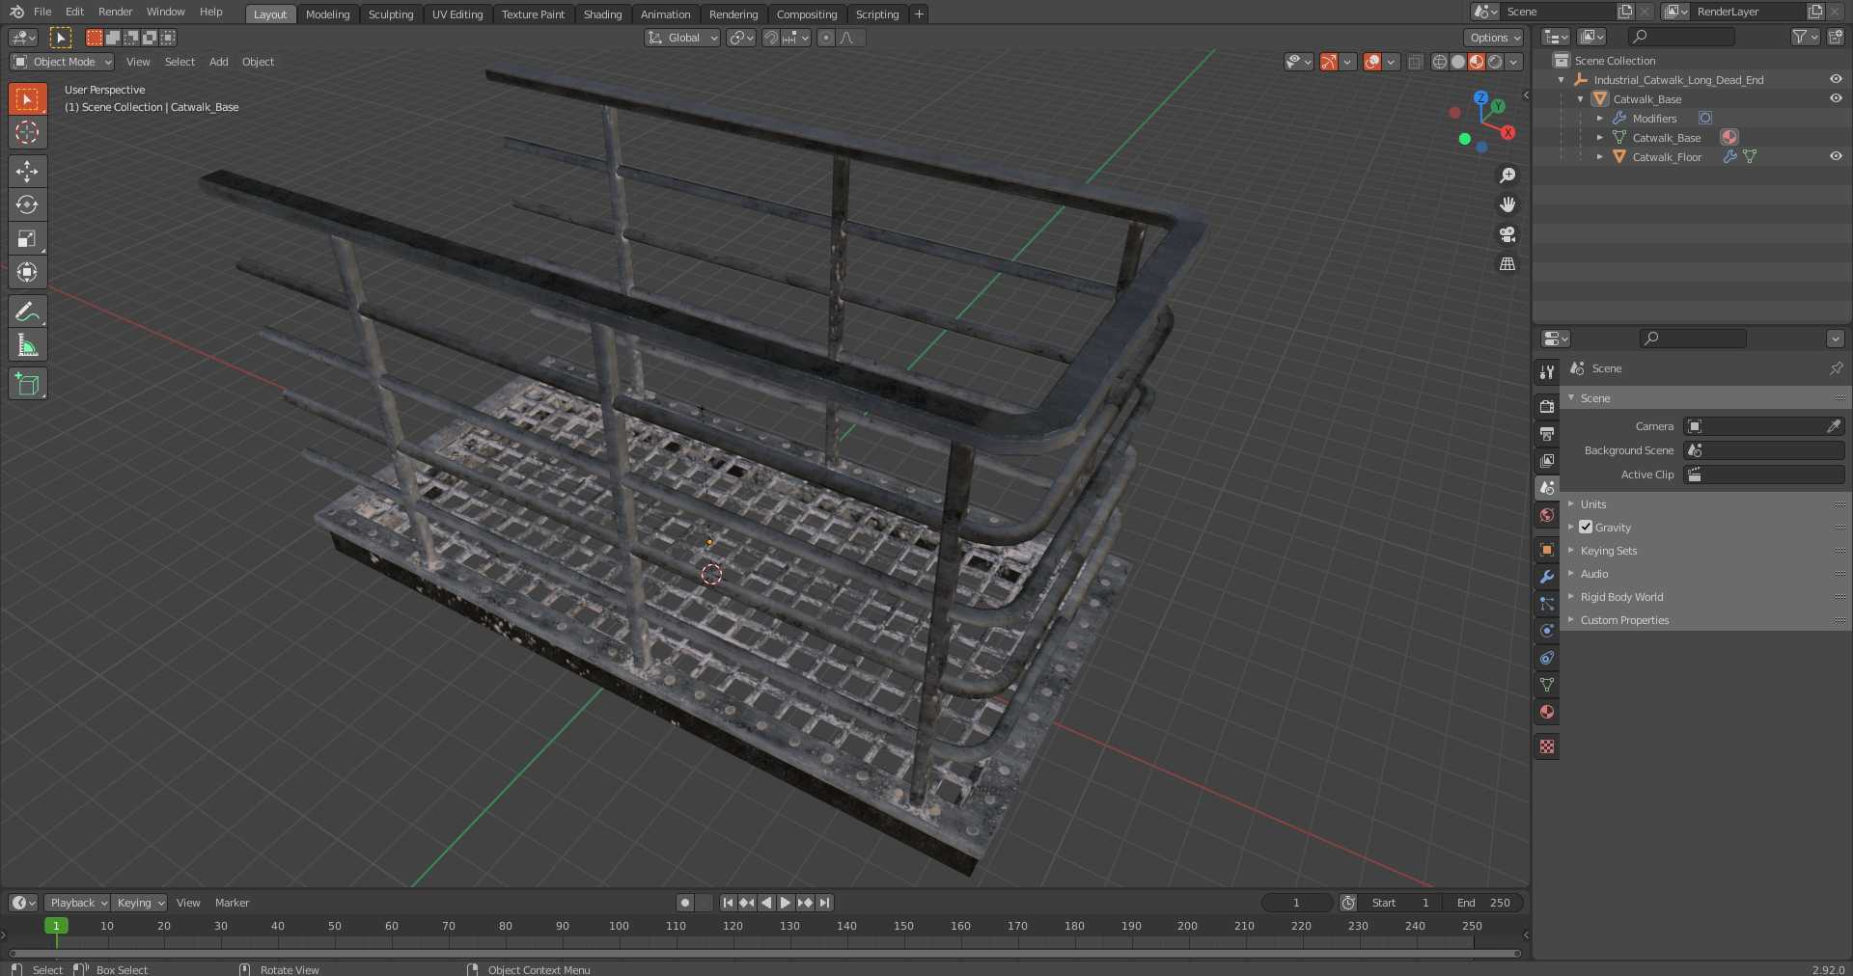1853x976 pixels.
Task: Switch to solid shading mode
Action: (1458, 62)
